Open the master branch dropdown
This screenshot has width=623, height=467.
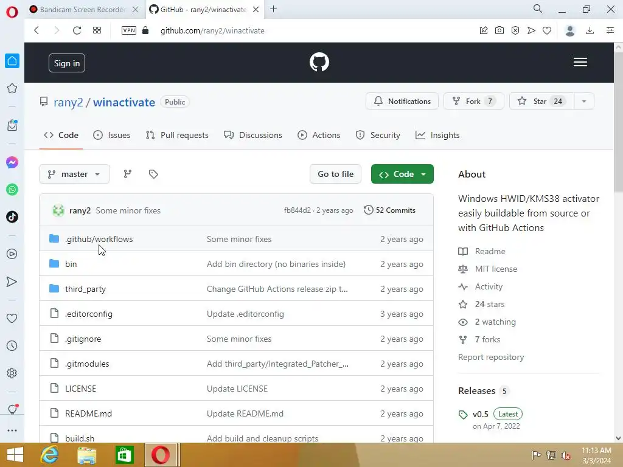(74, 174)
